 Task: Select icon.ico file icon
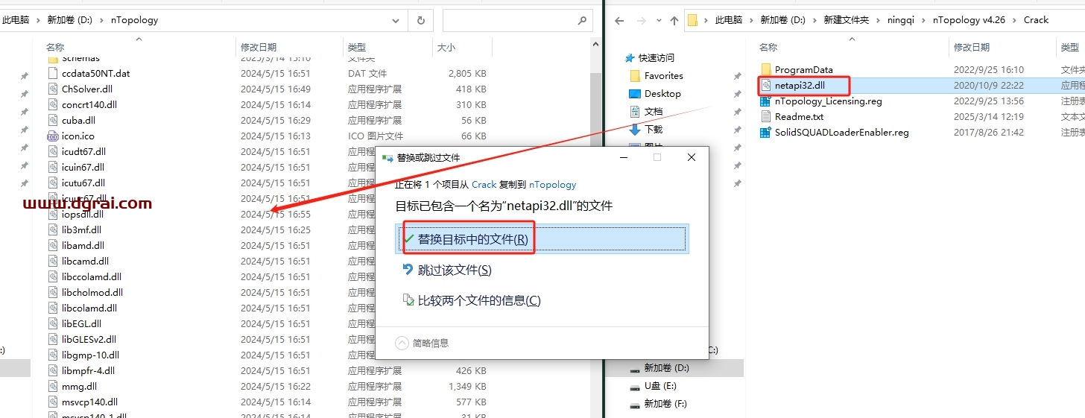[53, 136]
